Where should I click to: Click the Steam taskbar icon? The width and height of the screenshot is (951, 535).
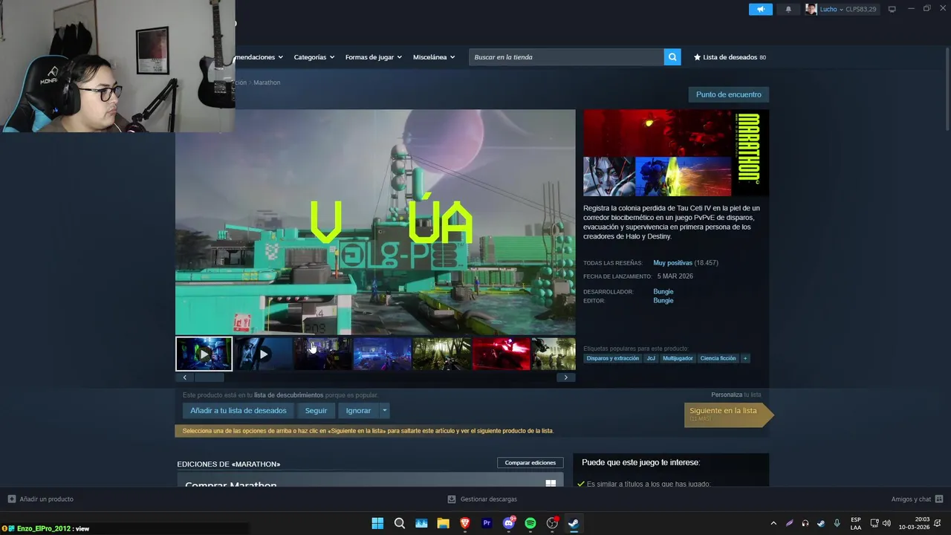click(574, 523)
